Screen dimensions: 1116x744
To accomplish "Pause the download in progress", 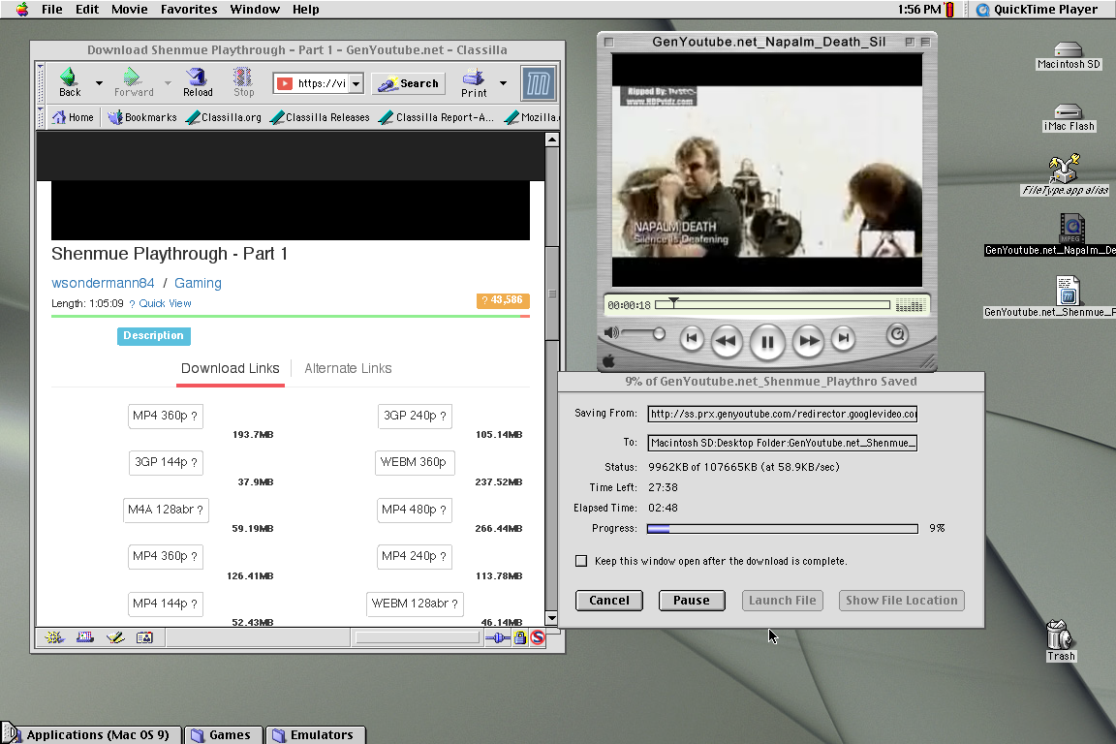I will pos(692,601).
